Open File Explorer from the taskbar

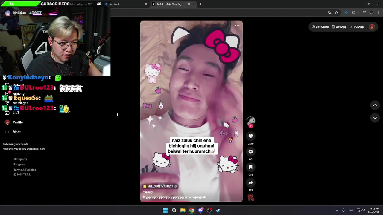183,210
